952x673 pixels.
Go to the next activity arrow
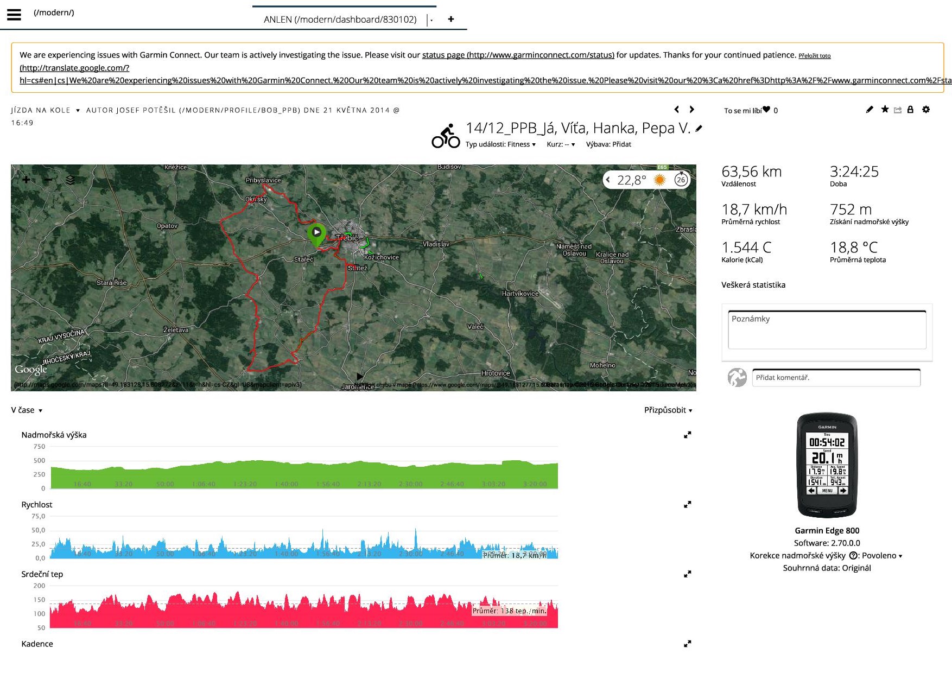pyautogui.click(x=691, y=110)
